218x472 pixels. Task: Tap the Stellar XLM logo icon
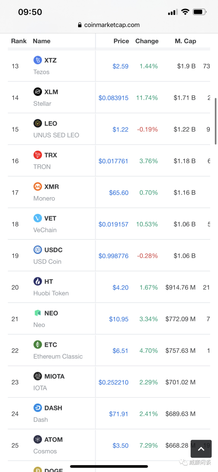coord(38,92)
